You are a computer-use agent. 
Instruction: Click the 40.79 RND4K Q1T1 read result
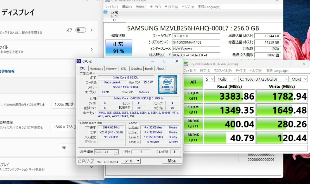click(x=229, y=138)
